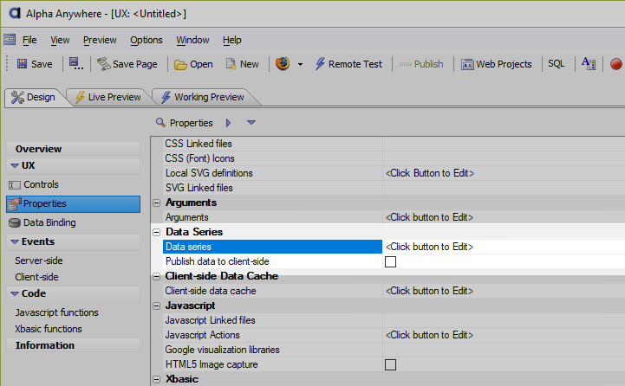Click Client-side data cache value field
Image resolution: width=625 pixels, height=386 pixels.
pyautogui.click(x=504, y=291)
